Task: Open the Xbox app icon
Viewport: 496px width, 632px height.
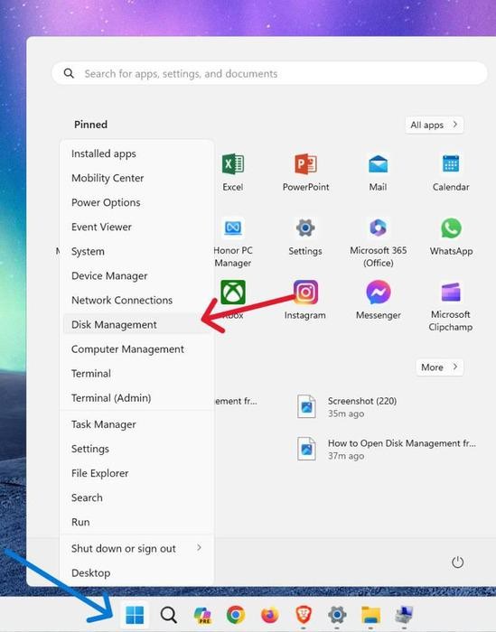Action: (x=233, y=293)
